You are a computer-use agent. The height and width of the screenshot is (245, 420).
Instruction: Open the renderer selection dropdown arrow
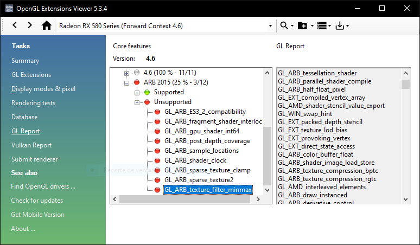coord(270,26)
